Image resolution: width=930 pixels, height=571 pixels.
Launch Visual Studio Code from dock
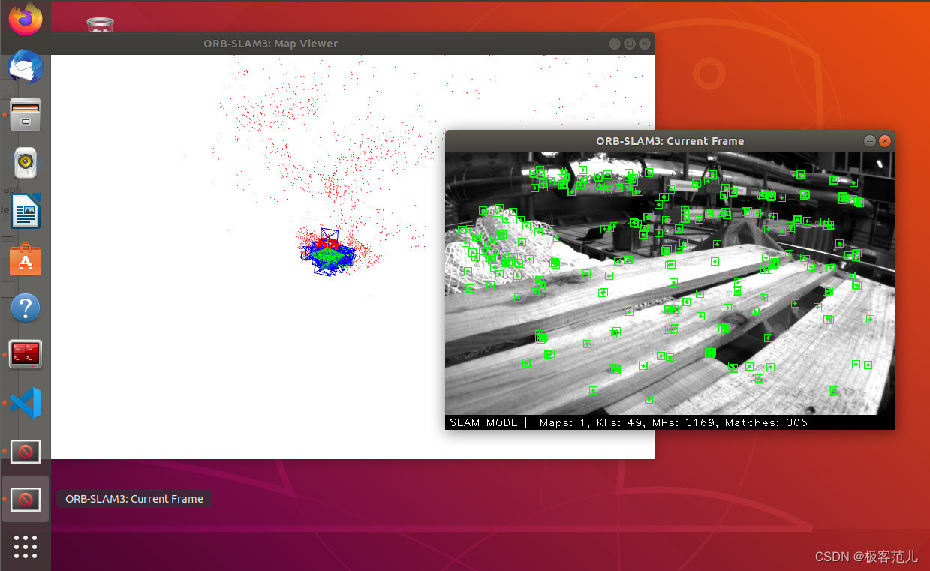pyautogui.click(x=26, y=403)
